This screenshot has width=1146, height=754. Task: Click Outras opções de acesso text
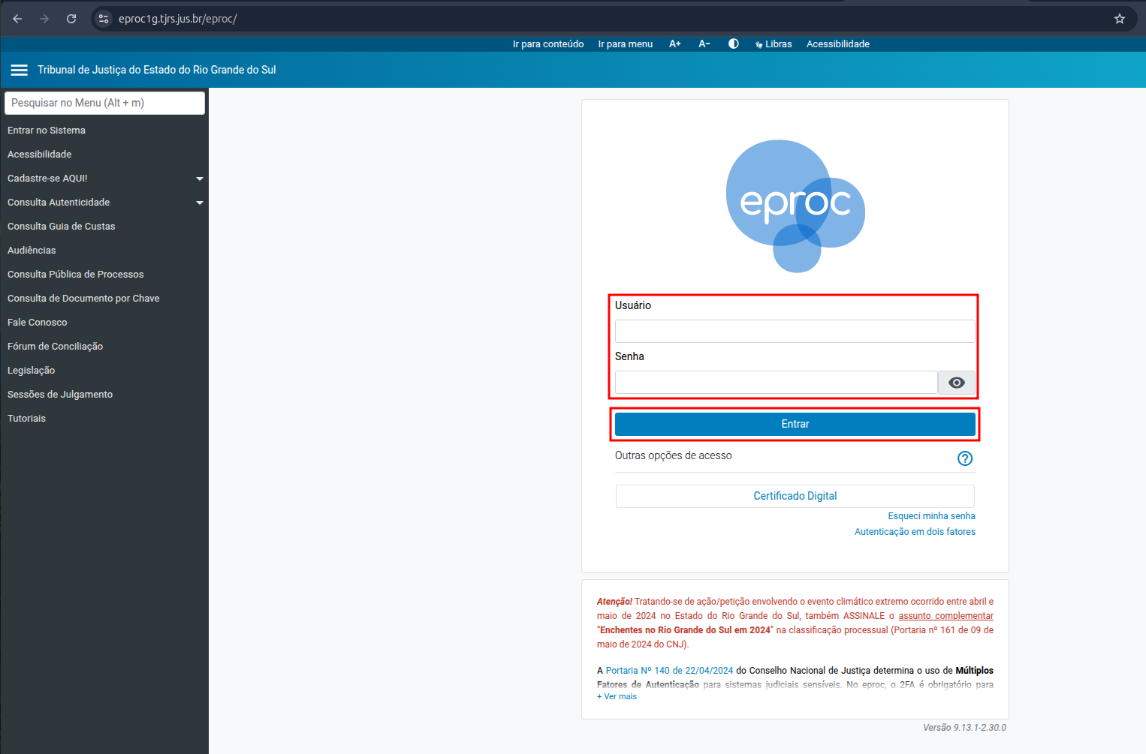coord(674,455)
